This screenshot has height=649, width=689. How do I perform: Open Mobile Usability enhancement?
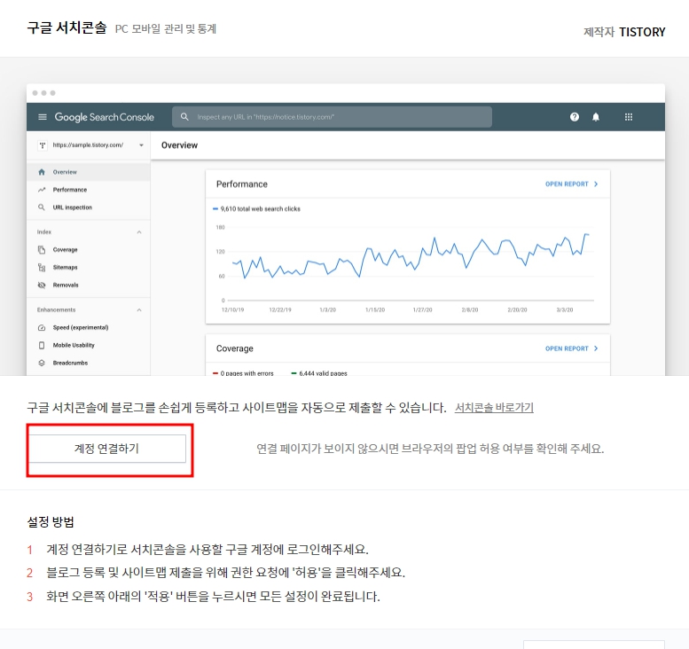pos(89,346)
